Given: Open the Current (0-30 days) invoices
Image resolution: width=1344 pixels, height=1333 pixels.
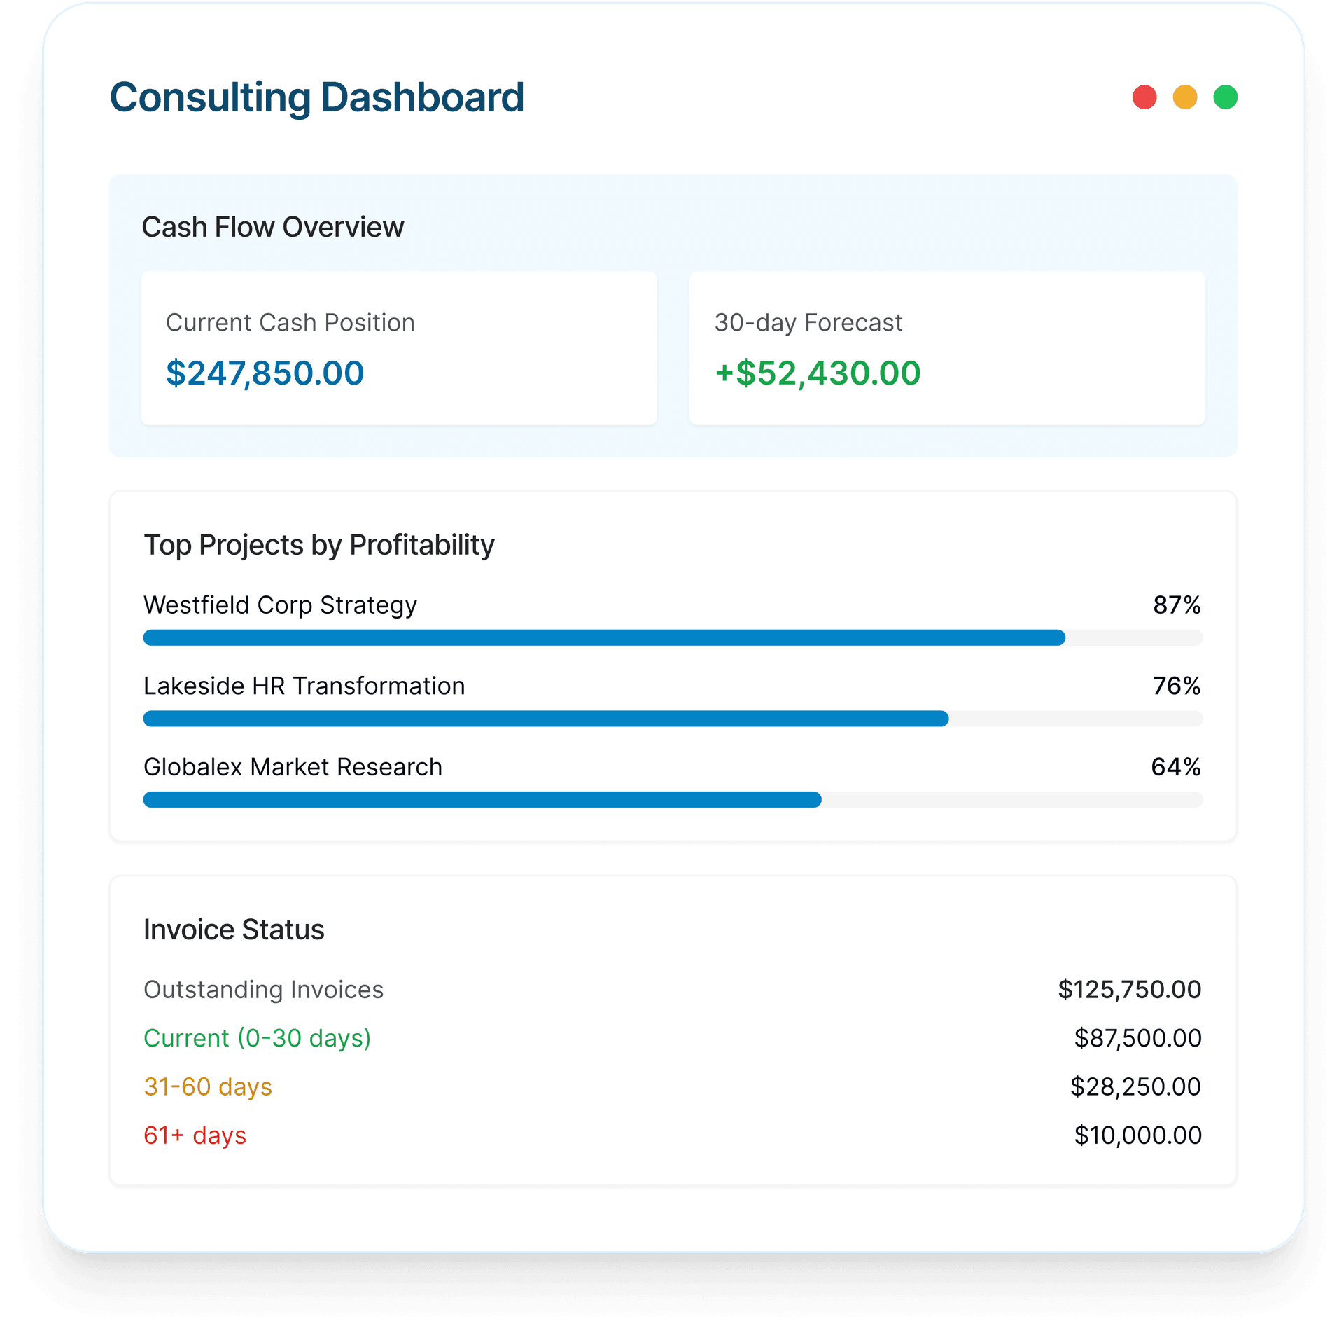Looking at the screenshot, I should (257, 1038).
